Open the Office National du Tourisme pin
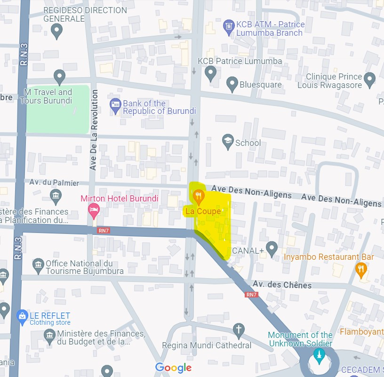 pyautogui.click(x=39, y=266)
